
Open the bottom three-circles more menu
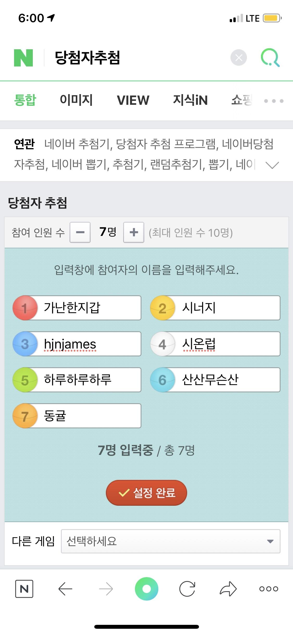(269, 589)
